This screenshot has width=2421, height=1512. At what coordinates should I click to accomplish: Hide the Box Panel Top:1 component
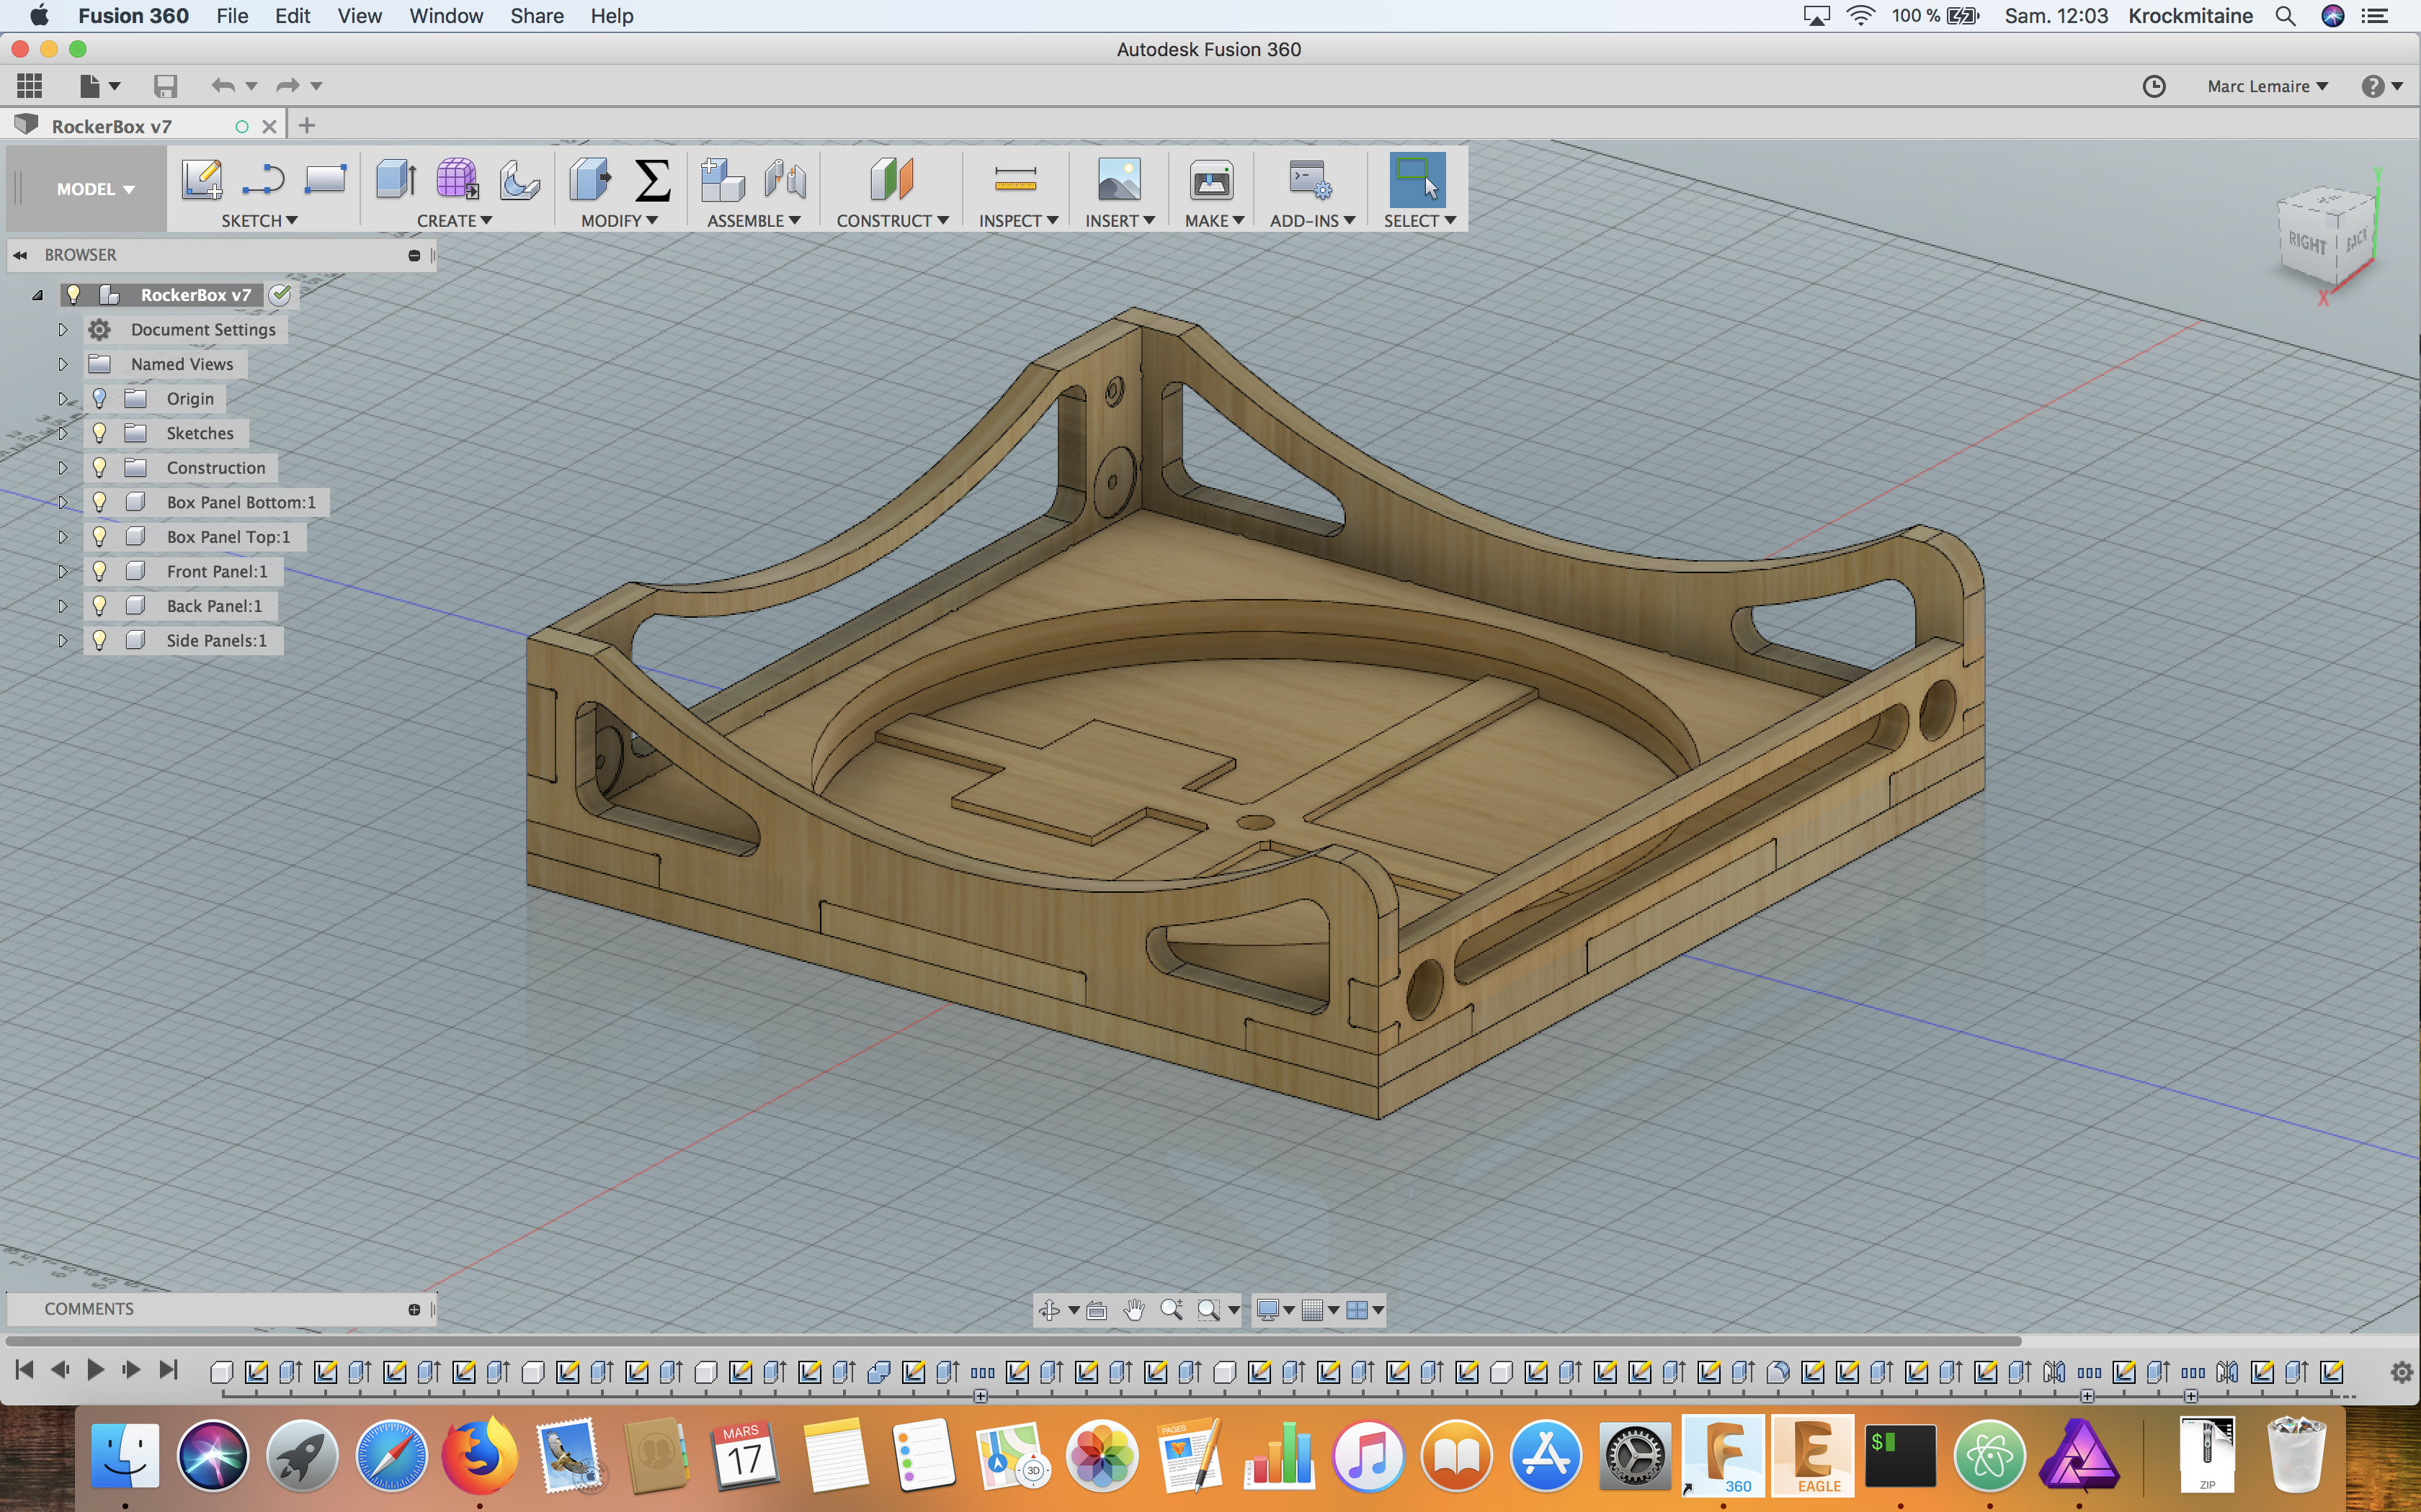click(x=99, y=537)
